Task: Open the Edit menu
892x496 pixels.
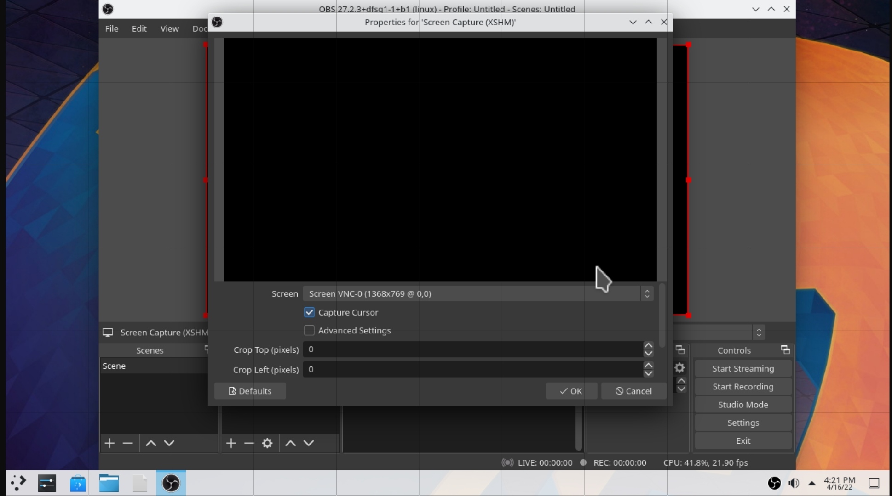Action: coord(139,28)
